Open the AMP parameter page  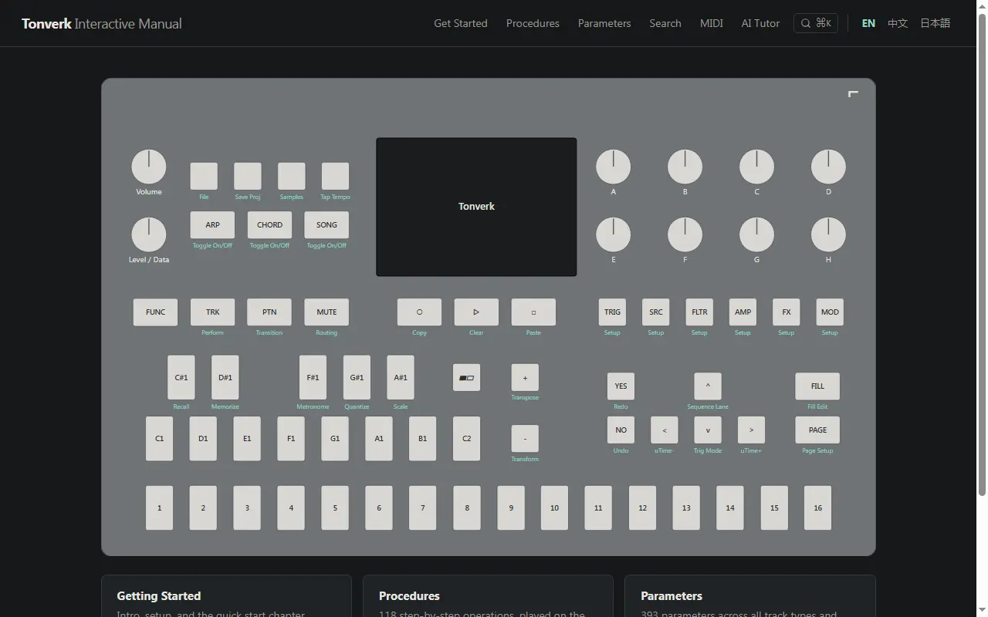point(743,312)
